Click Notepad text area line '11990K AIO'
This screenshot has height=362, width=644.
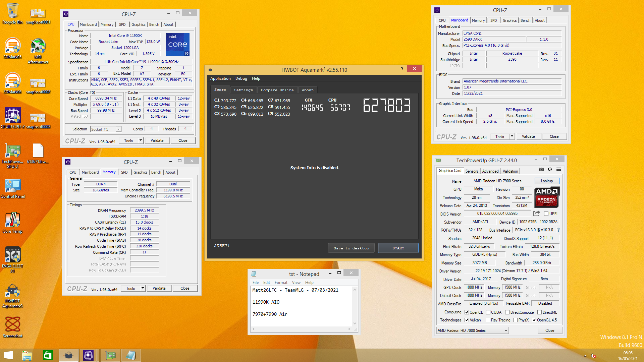(x=266, y=302)
